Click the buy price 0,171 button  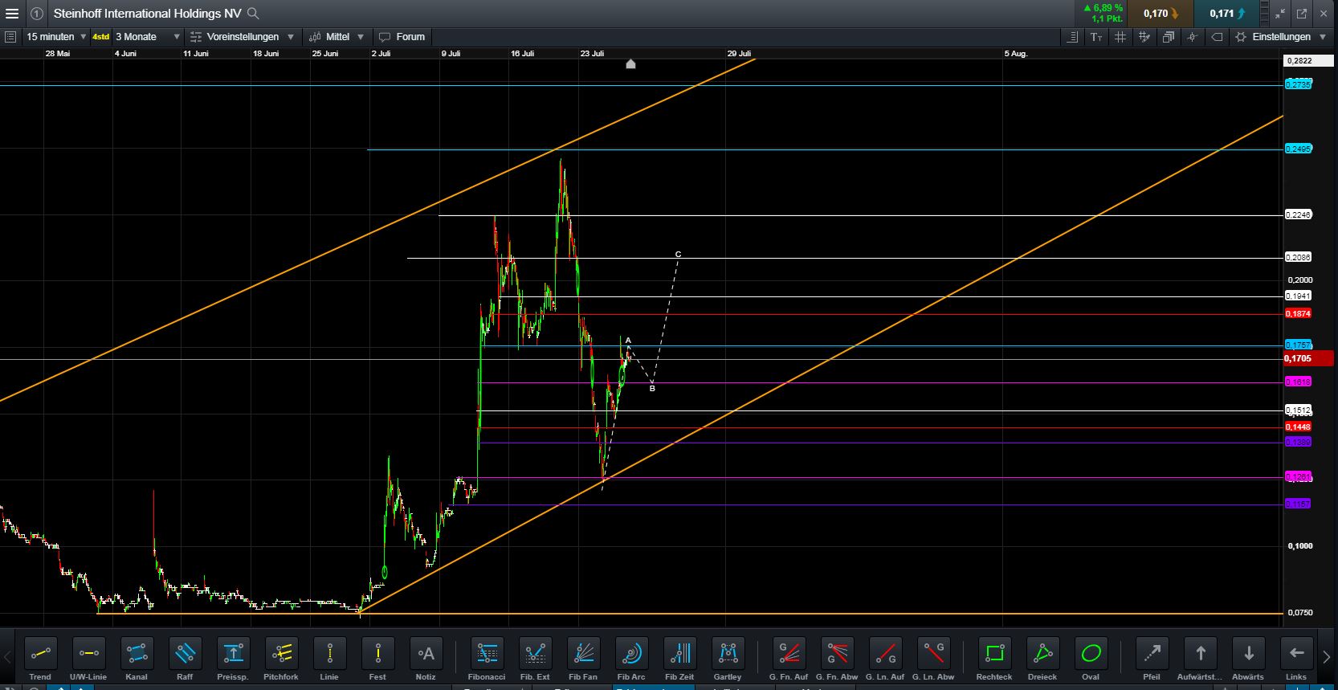pyautogui.click(x=1227, y=14)
